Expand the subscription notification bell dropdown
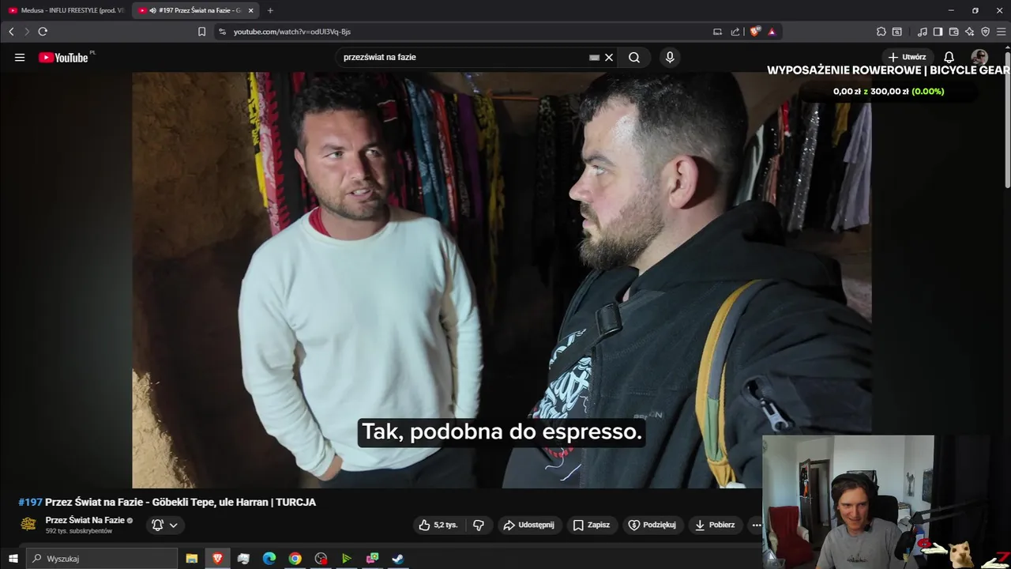This screenshot has height=569, width=1011. click(165, 525)
